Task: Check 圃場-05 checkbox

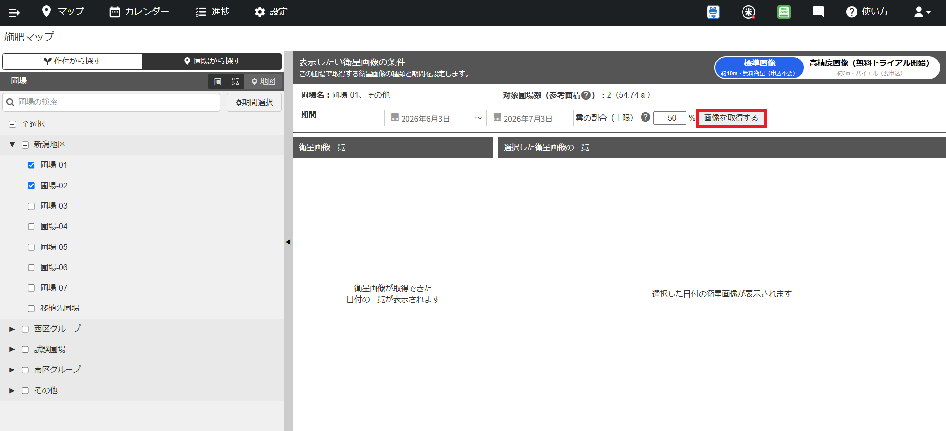Action: pos(31,247)
